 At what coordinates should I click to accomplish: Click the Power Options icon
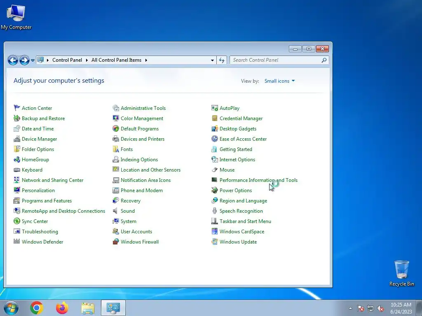pyautogui.click(x=214, y=190)
